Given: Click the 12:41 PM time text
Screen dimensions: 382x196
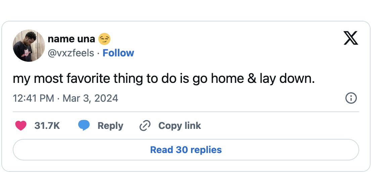Looking at the screenshot, I should pos(33,98).
